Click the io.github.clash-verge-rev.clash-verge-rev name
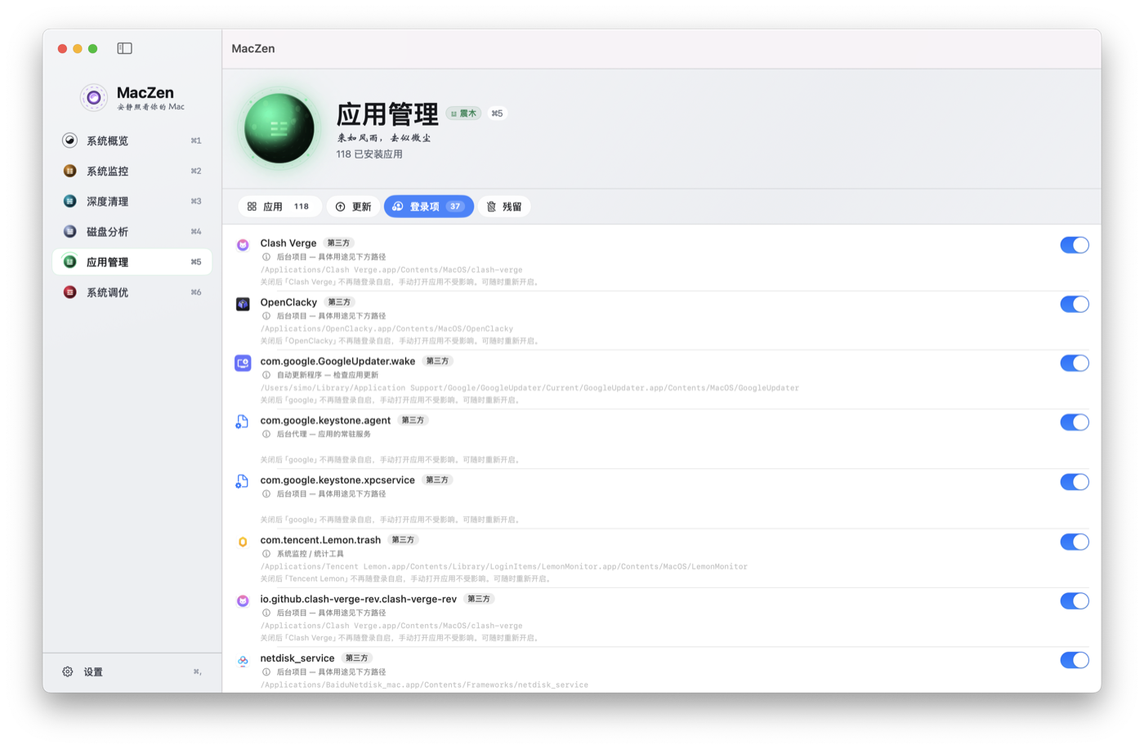1144x749 pixels. click(359, 599)
